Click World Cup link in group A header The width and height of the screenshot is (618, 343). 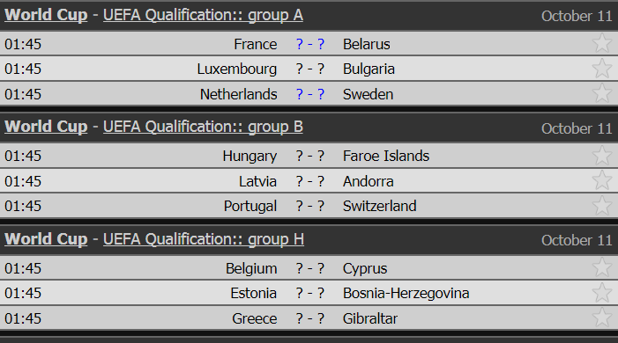coord(46,15)
